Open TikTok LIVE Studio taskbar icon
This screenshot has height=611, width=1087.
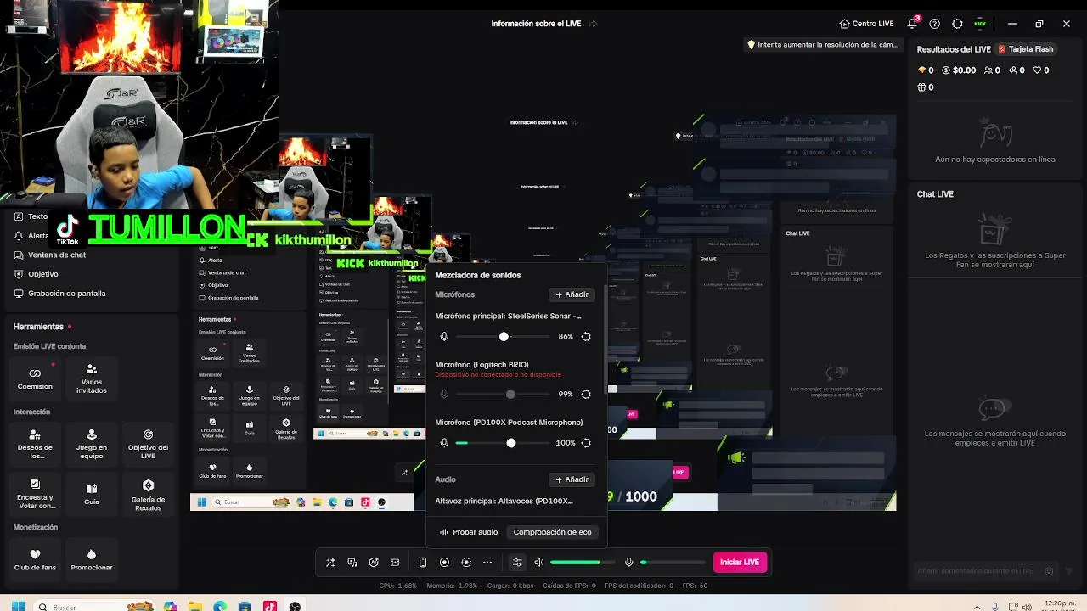270,607
